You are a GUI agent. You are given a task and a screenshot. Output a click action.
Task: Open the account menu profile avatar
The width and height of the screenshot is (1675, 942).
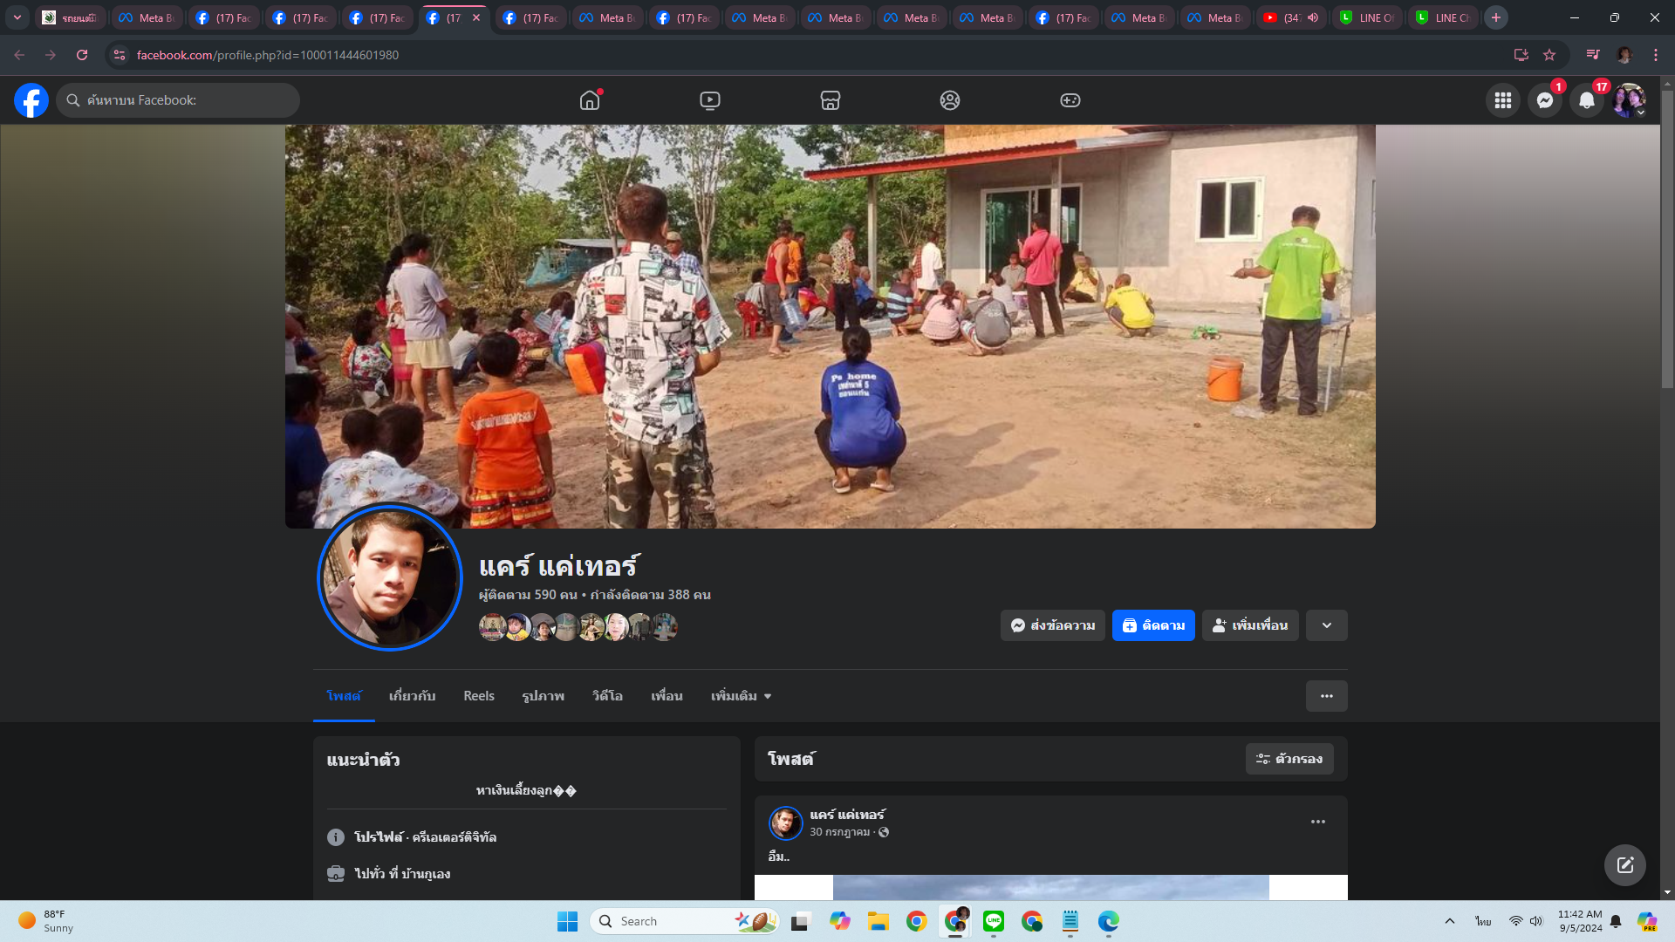pyautogui.click(x=1628, y=100)
